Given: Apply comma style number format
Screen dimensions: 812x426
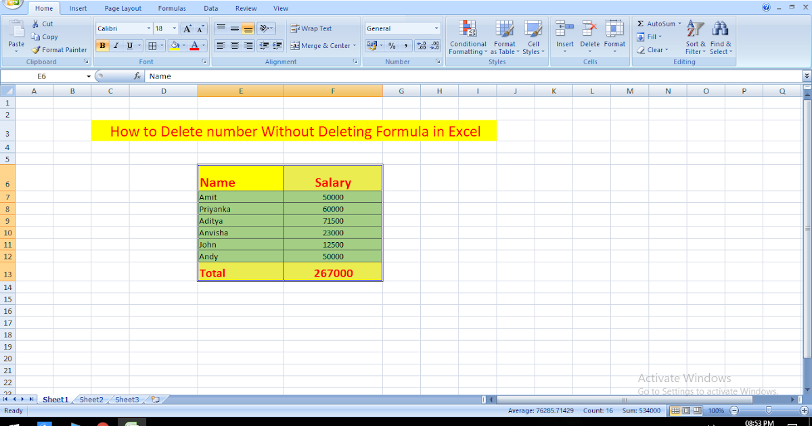Looking at the screenshot, I should pyautogui.click(x=406, y=45).
